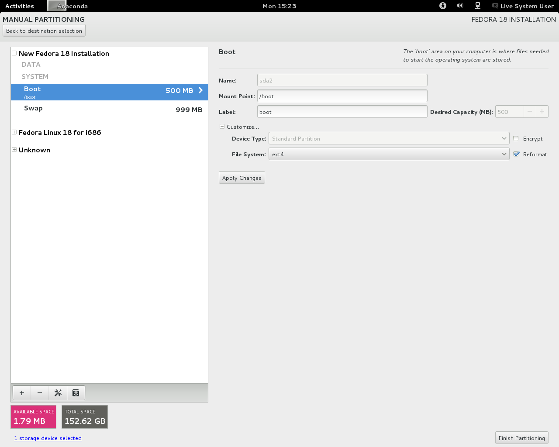The image size is (559, 447).
Task: Click the AVAILABLE SPACE 1.79 MB indicator
Action: tap(34, 417)
